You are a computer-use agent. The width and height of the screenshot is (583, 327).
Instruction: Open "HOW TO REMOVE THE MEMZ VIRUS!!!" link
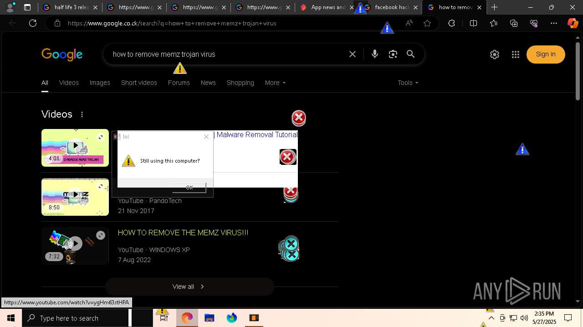point(183,233)
